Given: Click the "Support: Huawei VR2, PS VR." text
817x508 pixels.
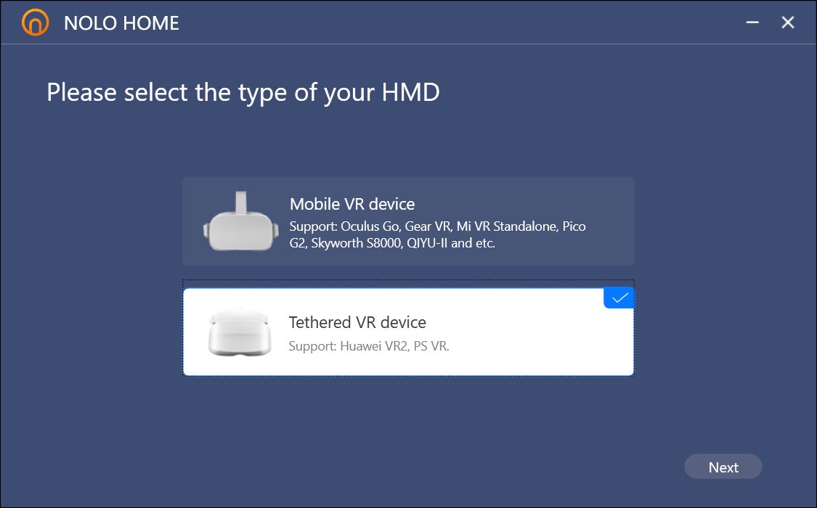Looking at the screenshot, I should click(369, 346).
